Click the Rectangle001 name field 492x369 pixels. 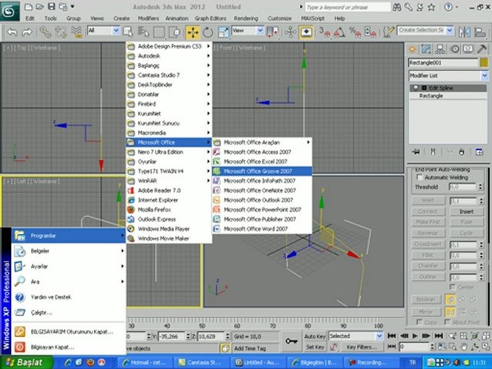coord(443,63)
